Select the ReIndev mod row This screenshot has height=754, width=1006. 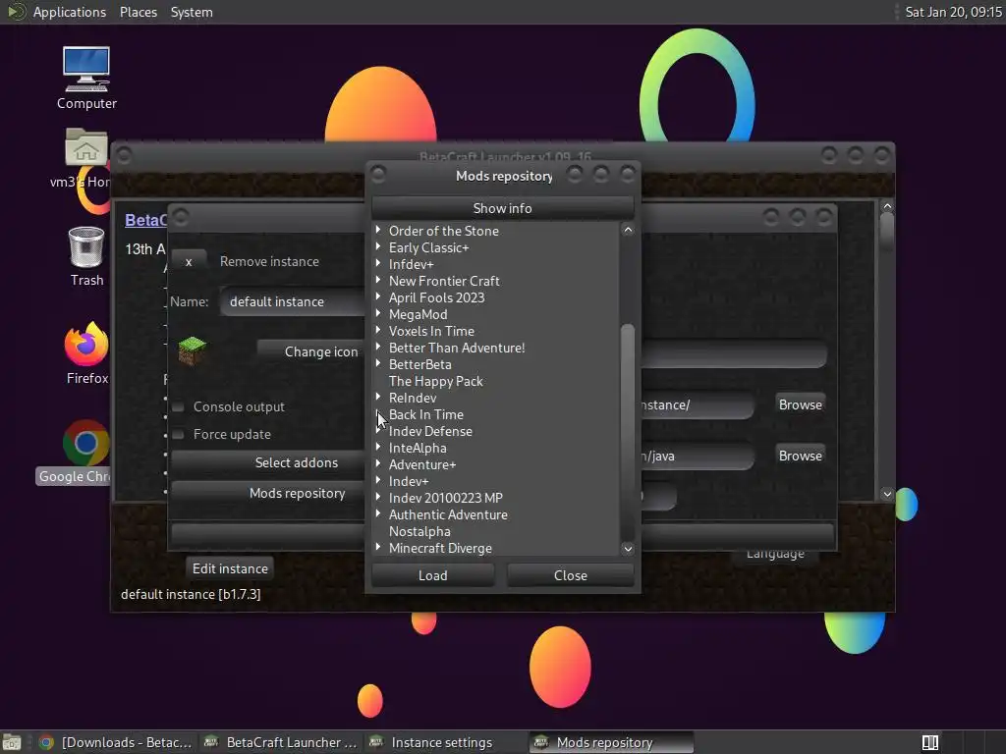coord(413,398)
